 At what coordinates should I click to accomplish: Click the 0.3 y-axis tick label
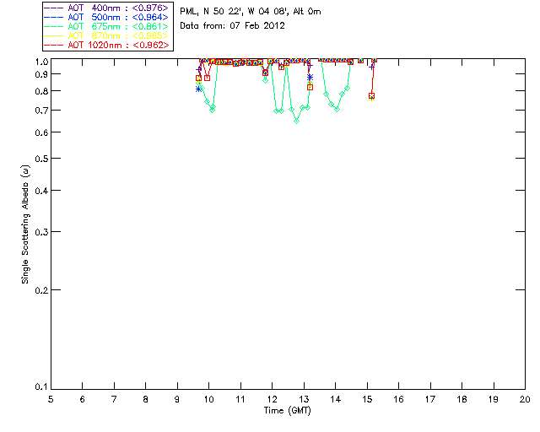pyautogui.click(x=41, y=232)
